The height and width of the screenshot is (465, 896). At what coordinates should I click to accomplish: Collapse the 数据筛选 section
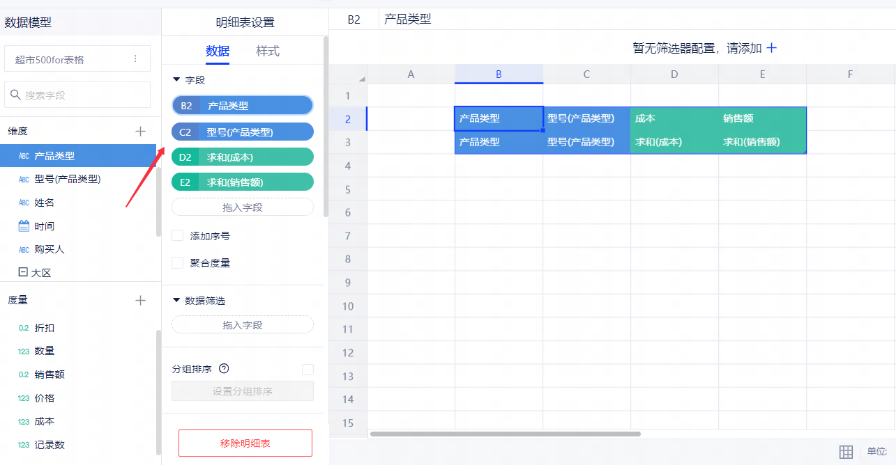(x=177, y=301)
